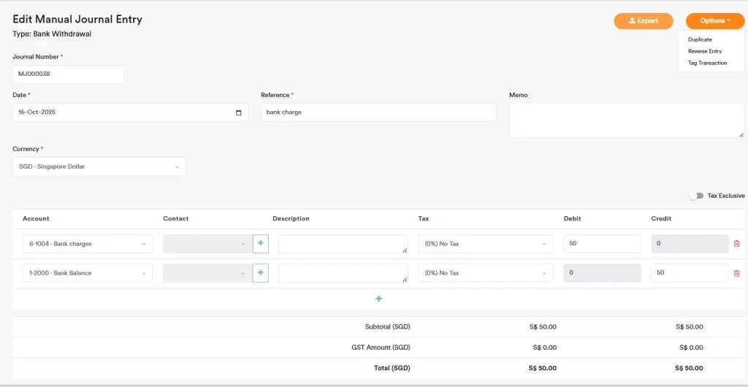Add contact for Bank Balance row
The width and height of the screenshot is (748, 387).
(x=261, y=273)
